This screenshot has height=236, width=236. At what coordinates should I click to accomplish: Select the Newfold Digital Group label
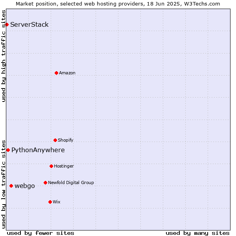click(x=71, y=183)
